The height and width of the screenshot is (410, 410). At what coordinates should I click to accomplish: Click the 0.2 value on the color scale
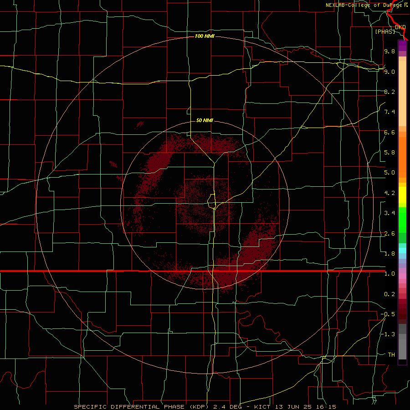coord(389,294)
